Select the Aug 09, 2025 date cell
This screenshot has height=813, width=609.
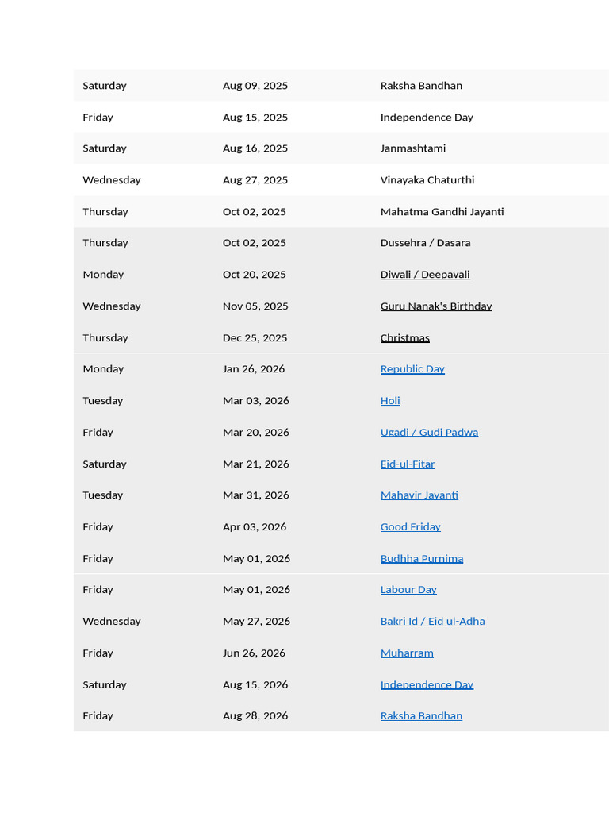(x=255, y=86)
